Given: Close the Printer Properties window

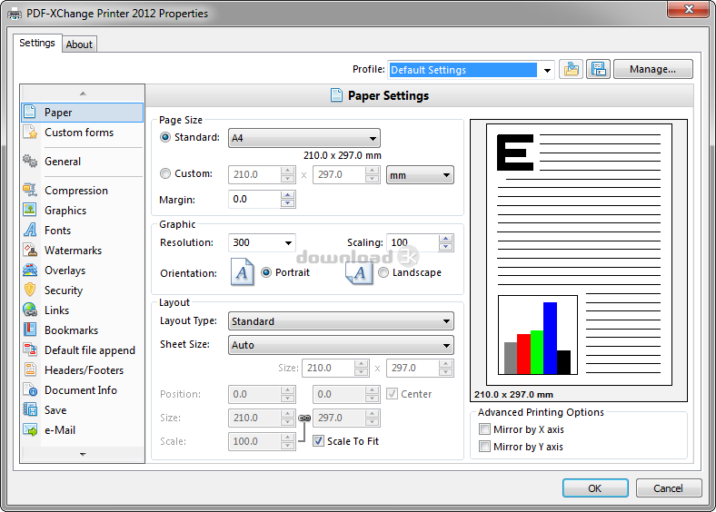Looking at the screenshot, I should 689,9.
